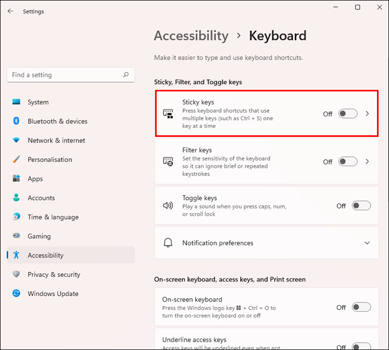This screenshot has height=350, width=389.
Task: Click the Privacy & security shield icon
Action: 16,274
